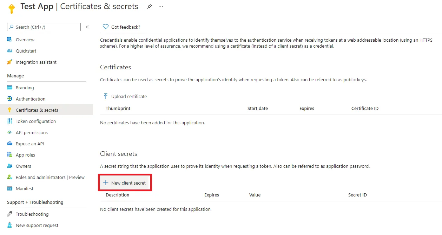
Task: Open the Branding page
Action: (x=24, y=88)
